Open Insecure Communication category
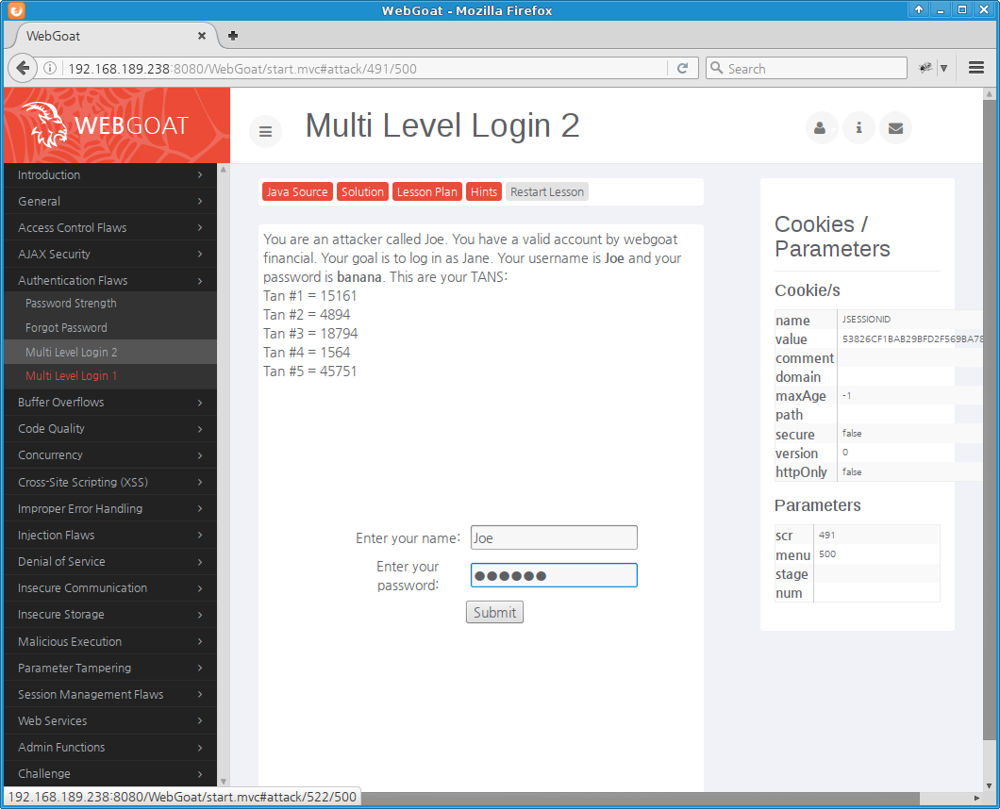Viewport: 1000px width, 809px height. click(x=110, y=587)
